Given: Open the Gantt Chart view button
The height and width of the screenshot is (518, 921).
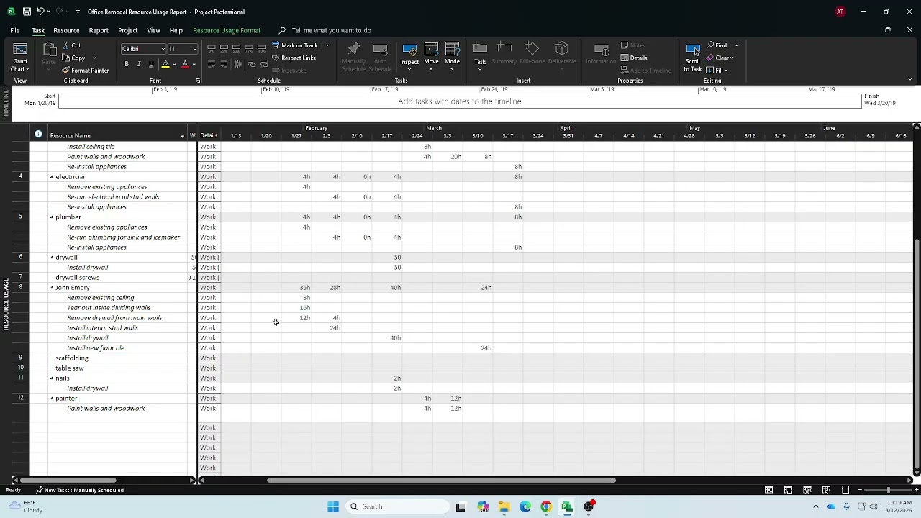Looking at the screenshot, I should pyautogui.click(x=20, y=58).
